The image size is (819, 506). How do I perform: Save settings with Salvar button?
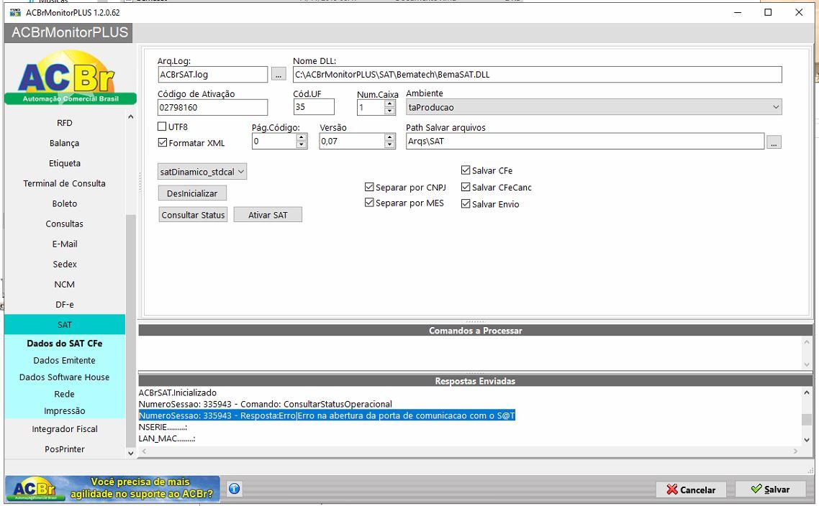(771, 489)
